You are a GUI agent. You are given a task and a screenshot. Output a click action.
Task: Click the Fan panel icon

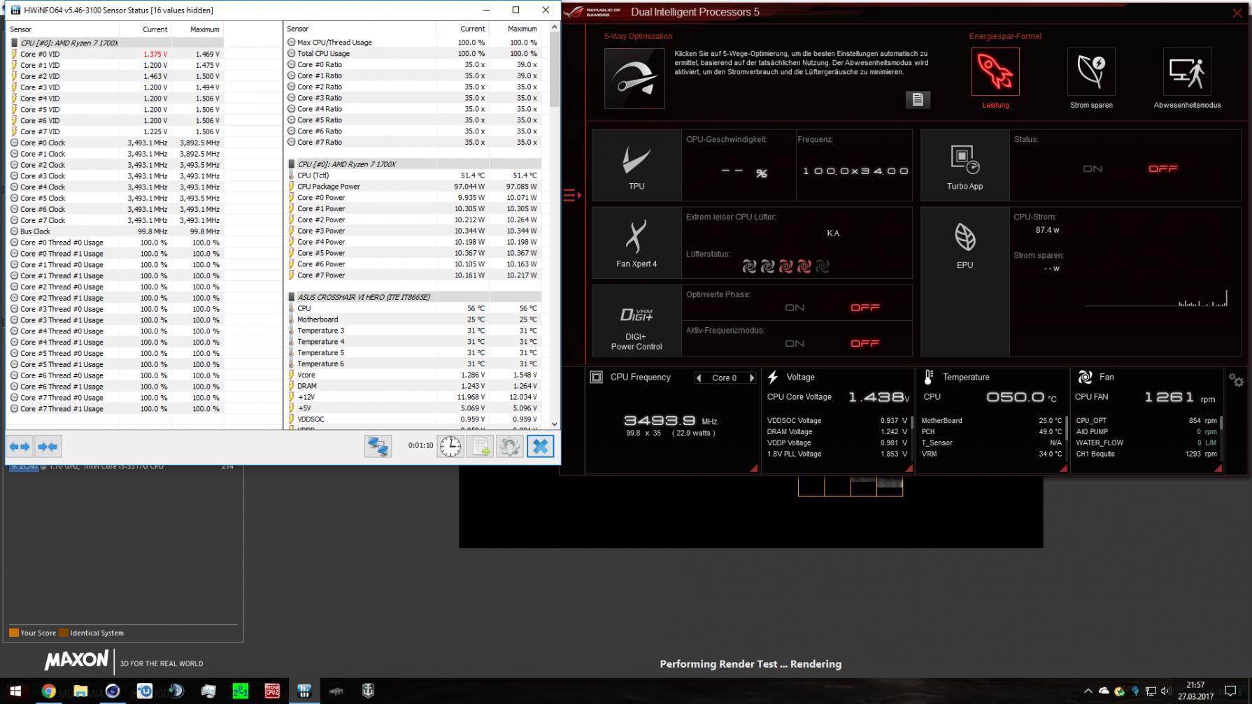(1085, 377)
